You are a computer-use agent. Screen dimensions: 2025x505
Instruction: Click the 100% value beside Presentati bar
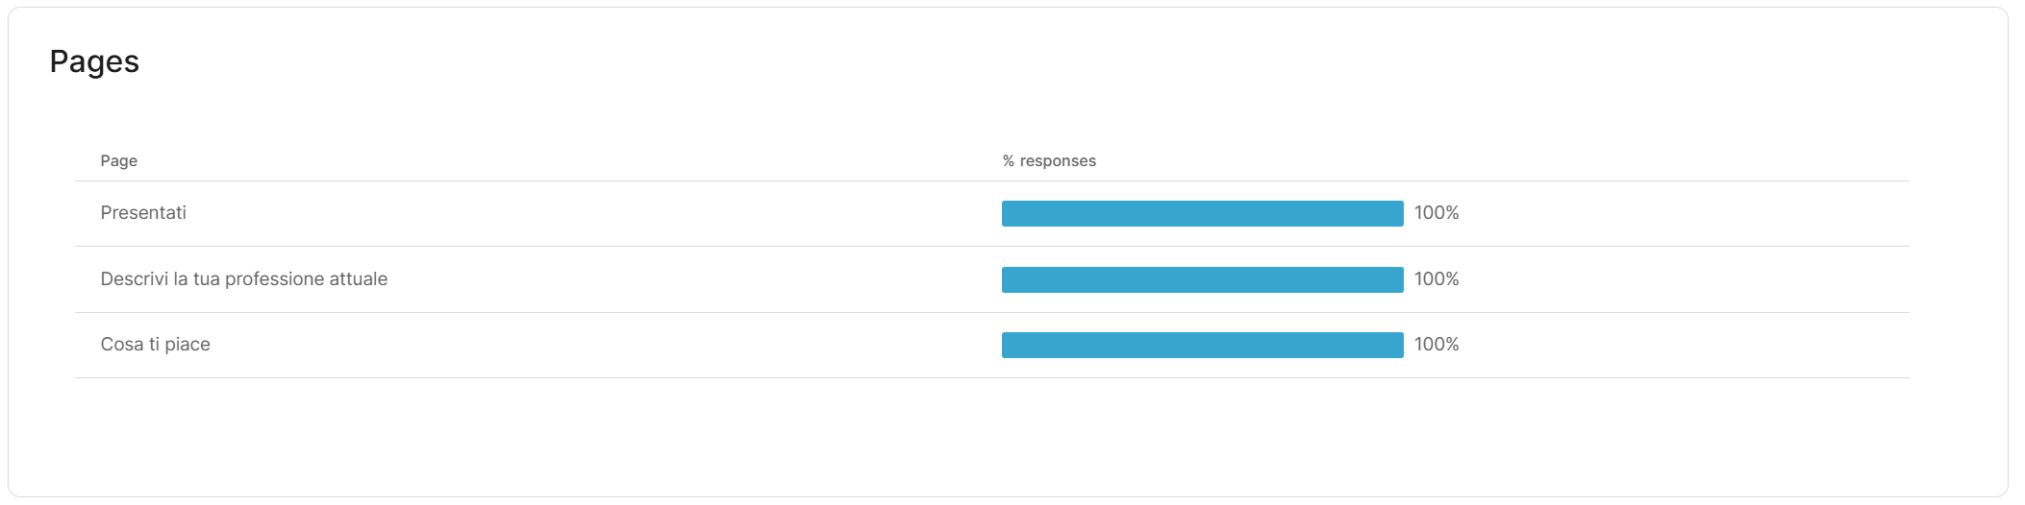1437,213
